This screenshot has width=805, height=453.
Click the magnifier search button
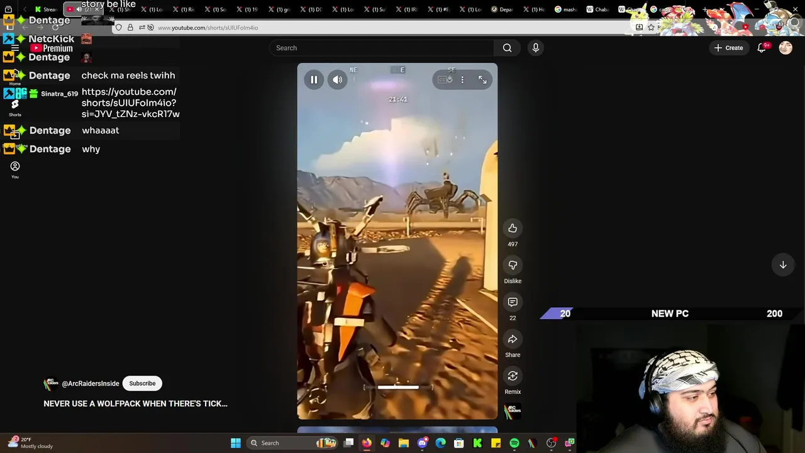click(507, 48)
